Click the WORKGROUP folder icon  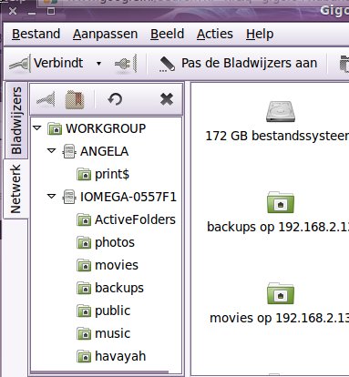coord(55,128)
